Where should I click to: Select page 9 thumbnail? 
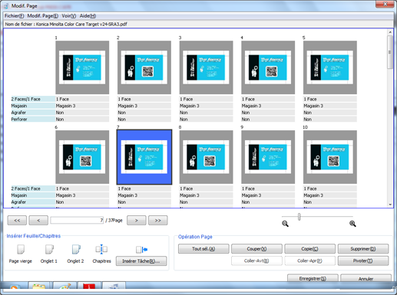[x=268, y=157]
